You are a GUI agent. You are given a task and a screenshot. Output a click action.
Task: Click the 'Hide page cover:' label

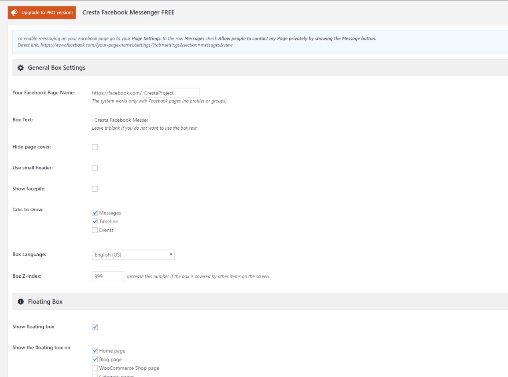(x=32, y=147)
